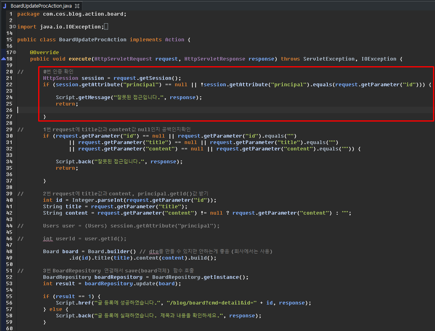This screenshot has height=331, width=435.
Task: Click the line 51 BoardRepository comment
Action: [118, 270]
